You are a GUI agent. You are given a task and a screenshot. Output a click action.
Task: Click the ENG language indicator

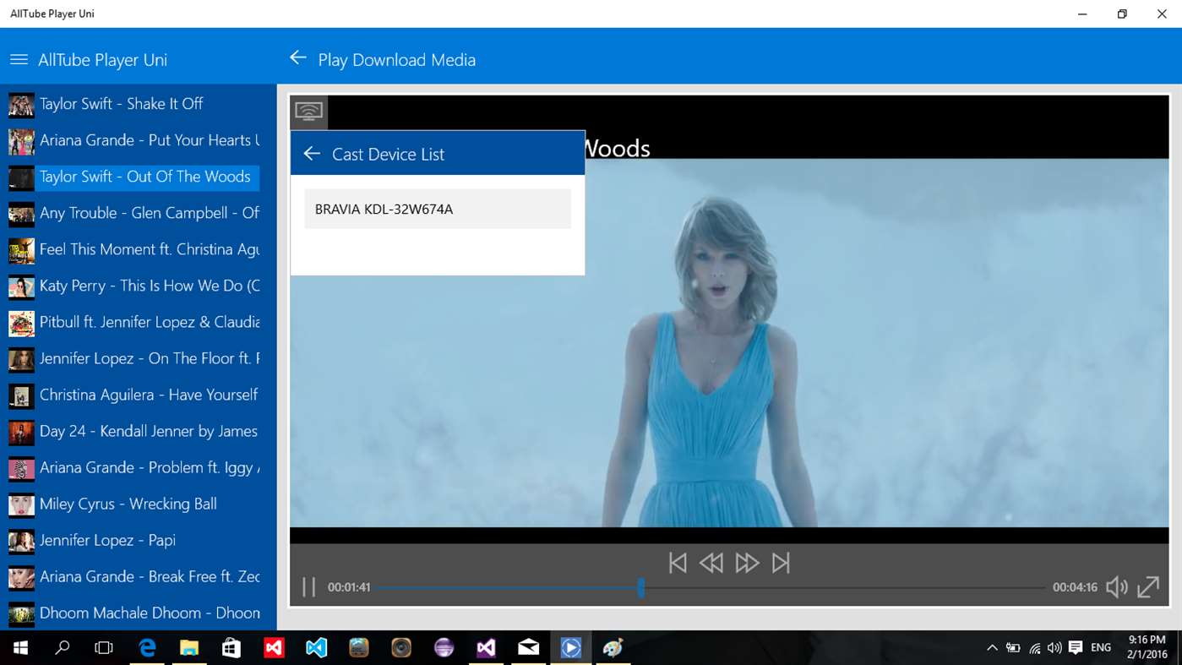(x=1101, y=648)
